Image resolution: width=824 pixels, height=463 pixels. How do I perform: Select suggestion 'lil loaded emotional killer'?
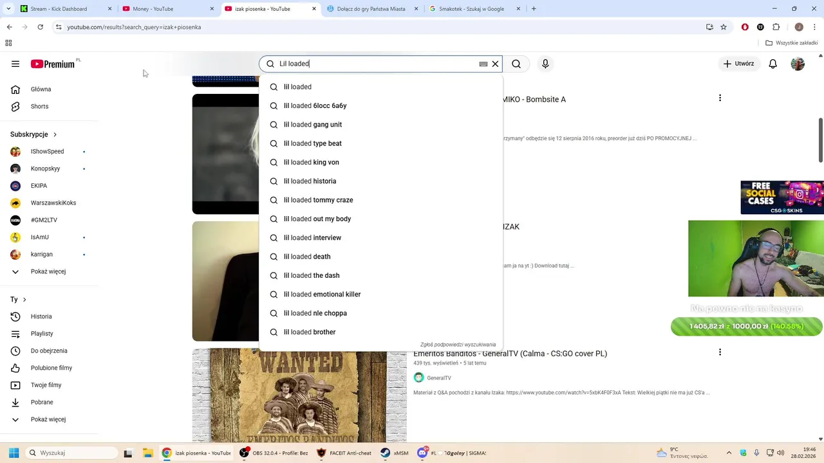pos(380,295)
